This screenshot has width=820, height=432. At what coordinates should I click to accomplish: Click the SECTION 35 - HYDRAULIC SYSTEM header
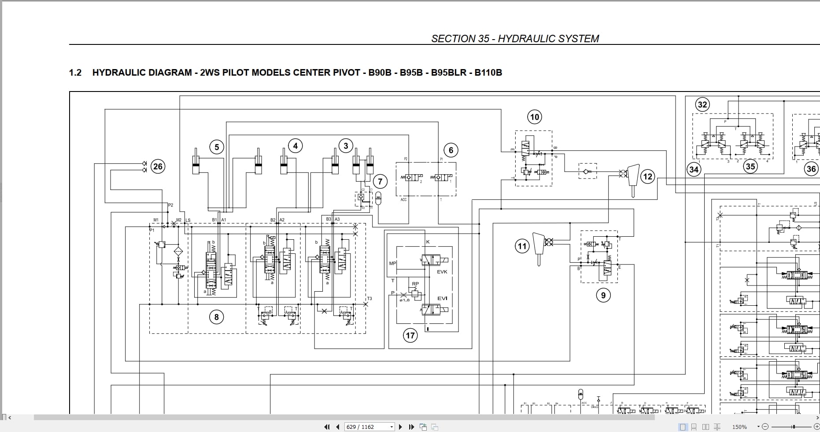point(515,39)
